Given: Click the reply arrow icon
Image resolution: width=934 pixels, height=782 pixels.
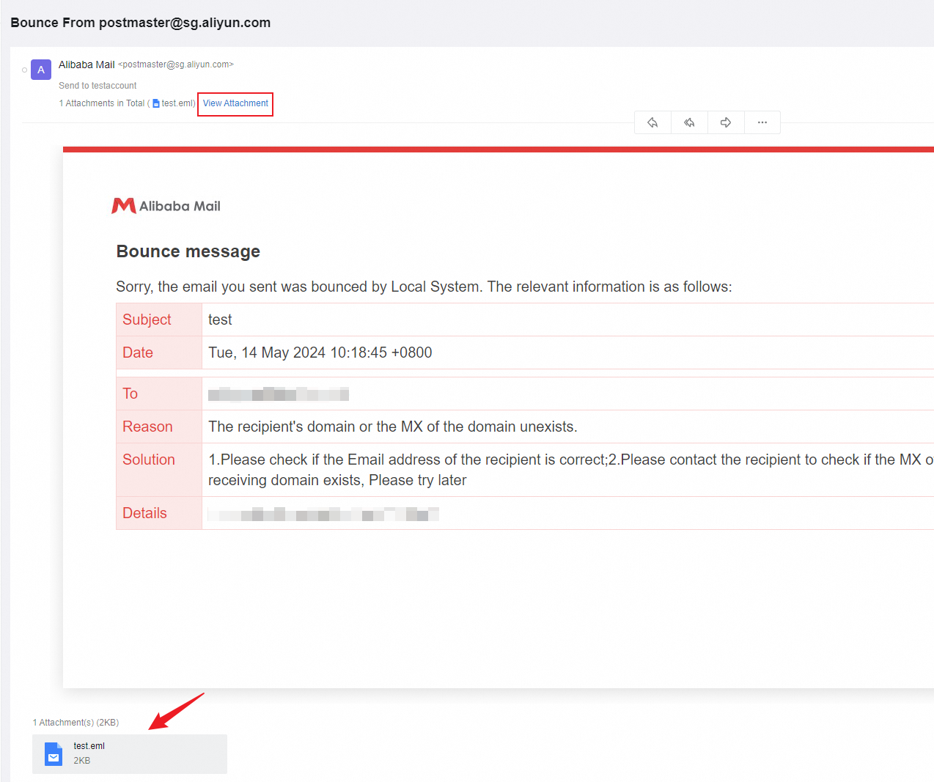Looking at the screenshot, I should coord(652,122).
